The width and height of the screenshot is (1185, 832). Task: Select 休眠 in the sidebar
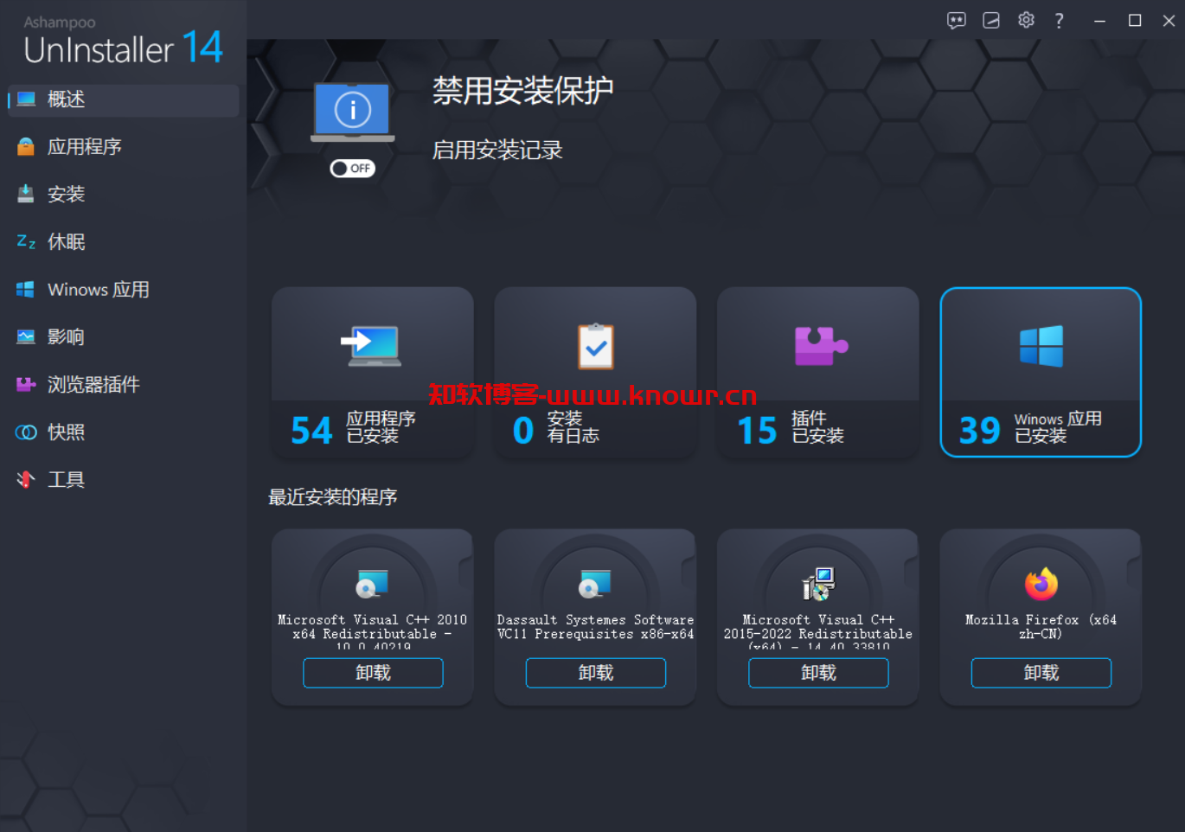[x=124, y=242]
